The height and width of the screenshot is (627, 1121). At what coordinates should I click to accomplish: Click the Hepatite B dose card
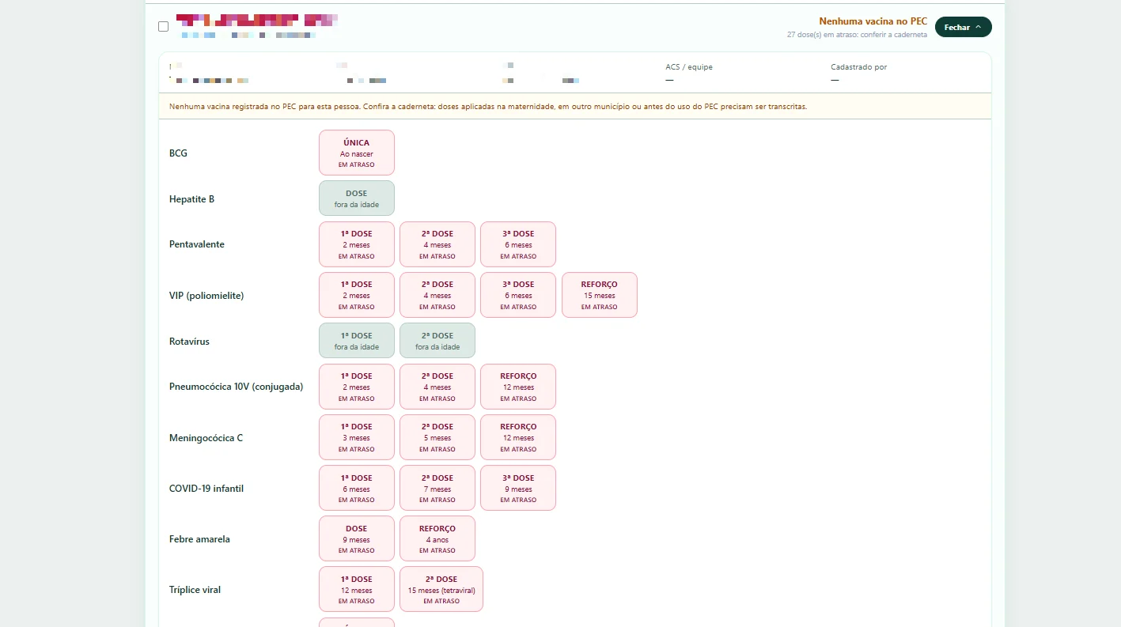[x=357, y=198]
